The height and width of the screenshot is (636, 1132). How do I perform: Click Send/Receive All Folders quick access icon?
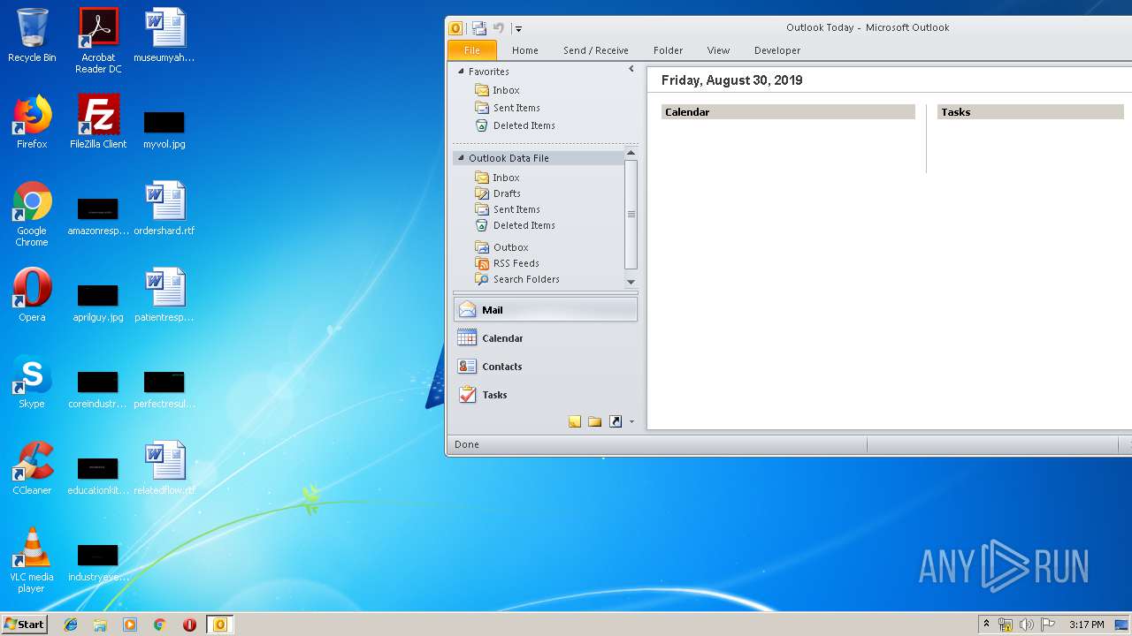478,28
